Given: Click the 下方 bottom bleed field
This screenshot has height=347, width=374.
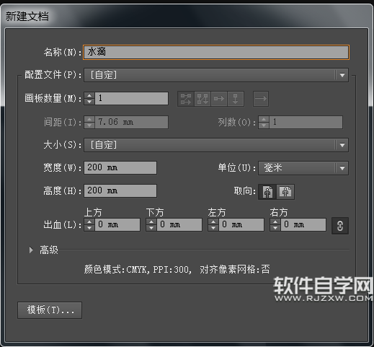Looking at the screenshot, I should 179,225.
